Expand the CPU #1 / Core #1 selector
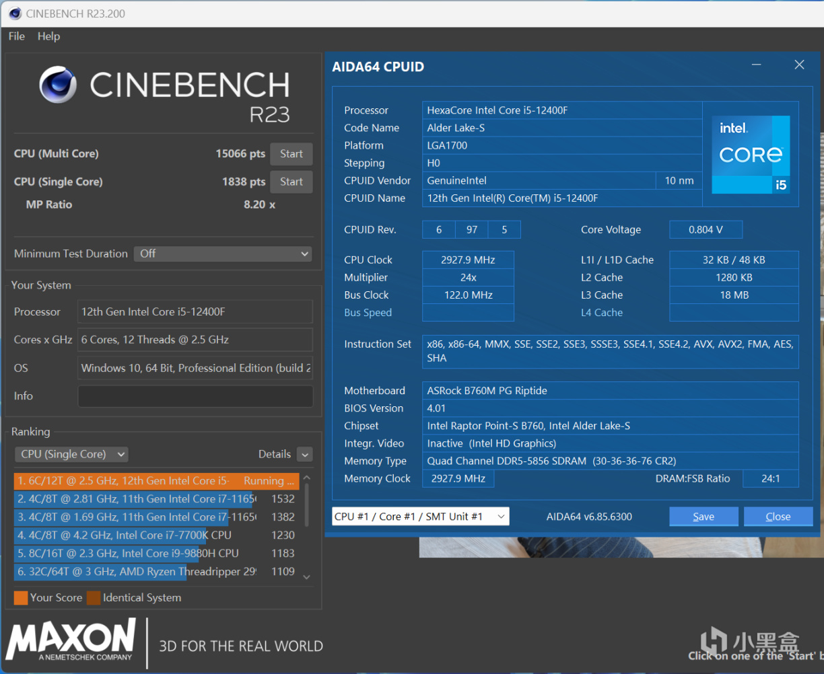Screen dimensions: 824x674 pyautogui.click(x=421, y=517)
